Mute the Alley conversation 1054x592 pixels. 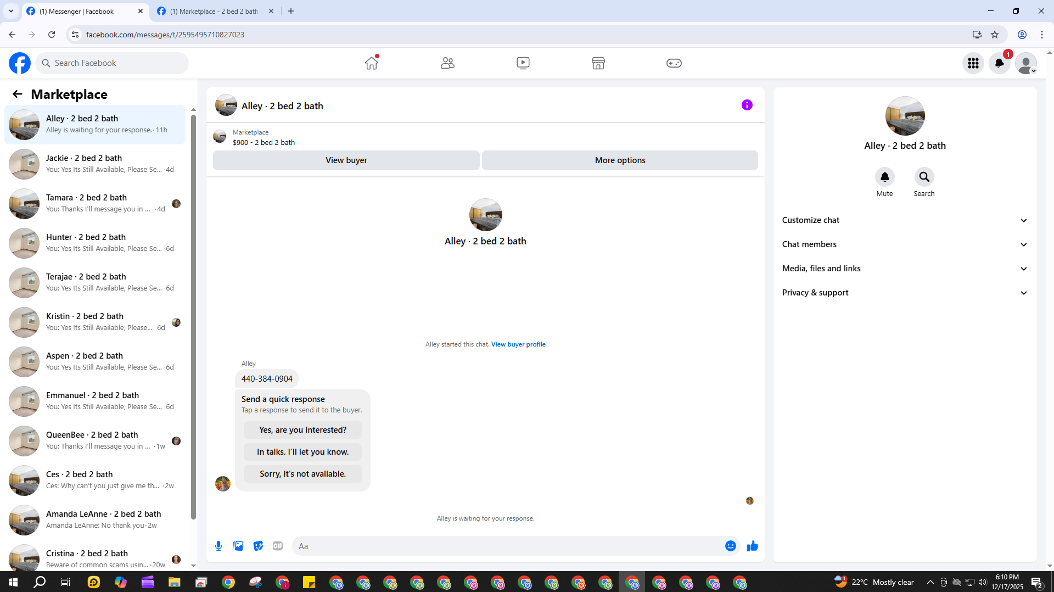[x=884, y=177]
